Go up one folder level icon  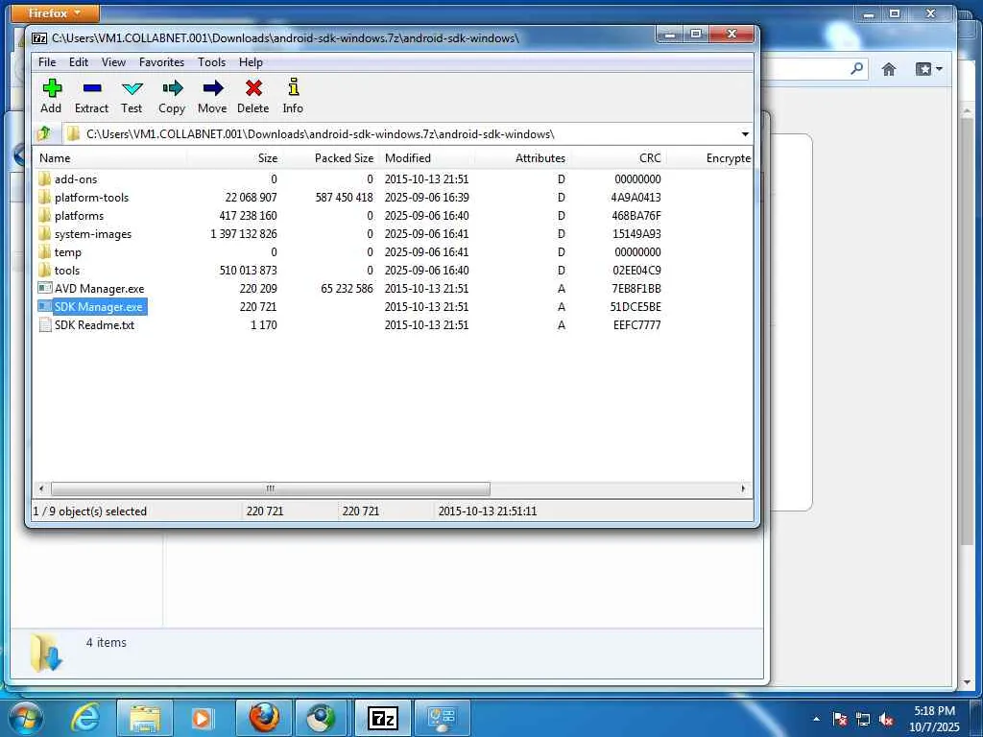(44, 133)
